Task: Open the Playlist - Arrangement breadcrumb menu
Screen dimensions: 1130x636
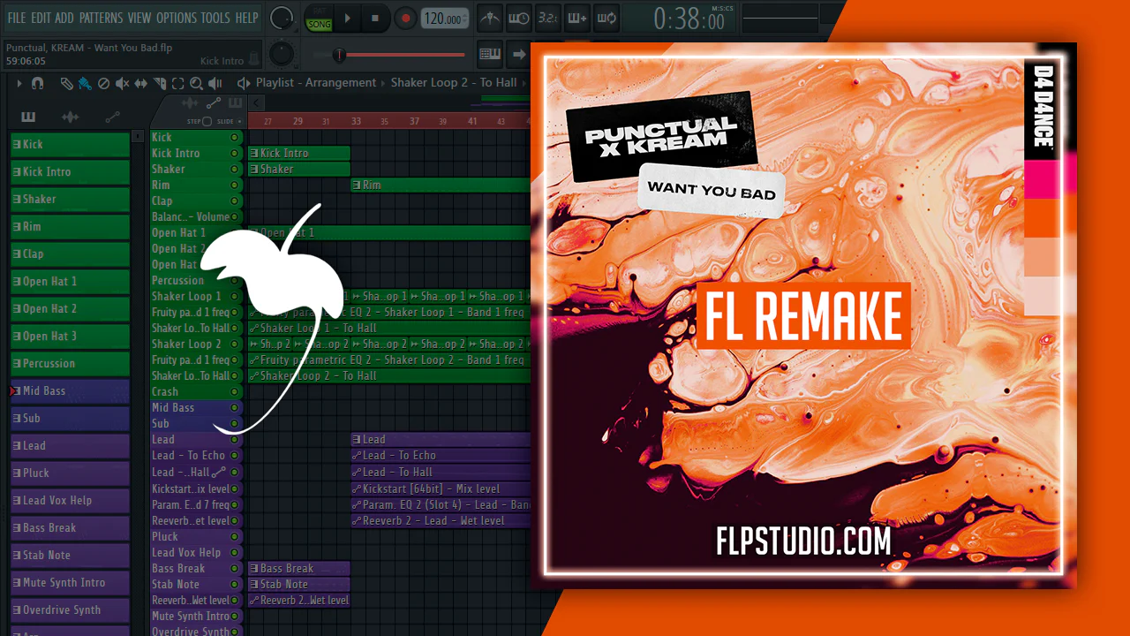Action: click(x=316, y=83)
